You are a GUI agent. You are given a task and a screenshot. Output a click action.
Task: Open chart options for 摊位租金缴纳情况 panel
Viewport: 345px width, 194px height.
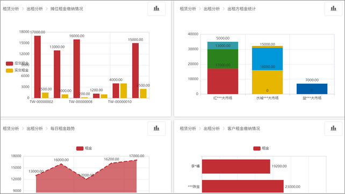point(156,9)
